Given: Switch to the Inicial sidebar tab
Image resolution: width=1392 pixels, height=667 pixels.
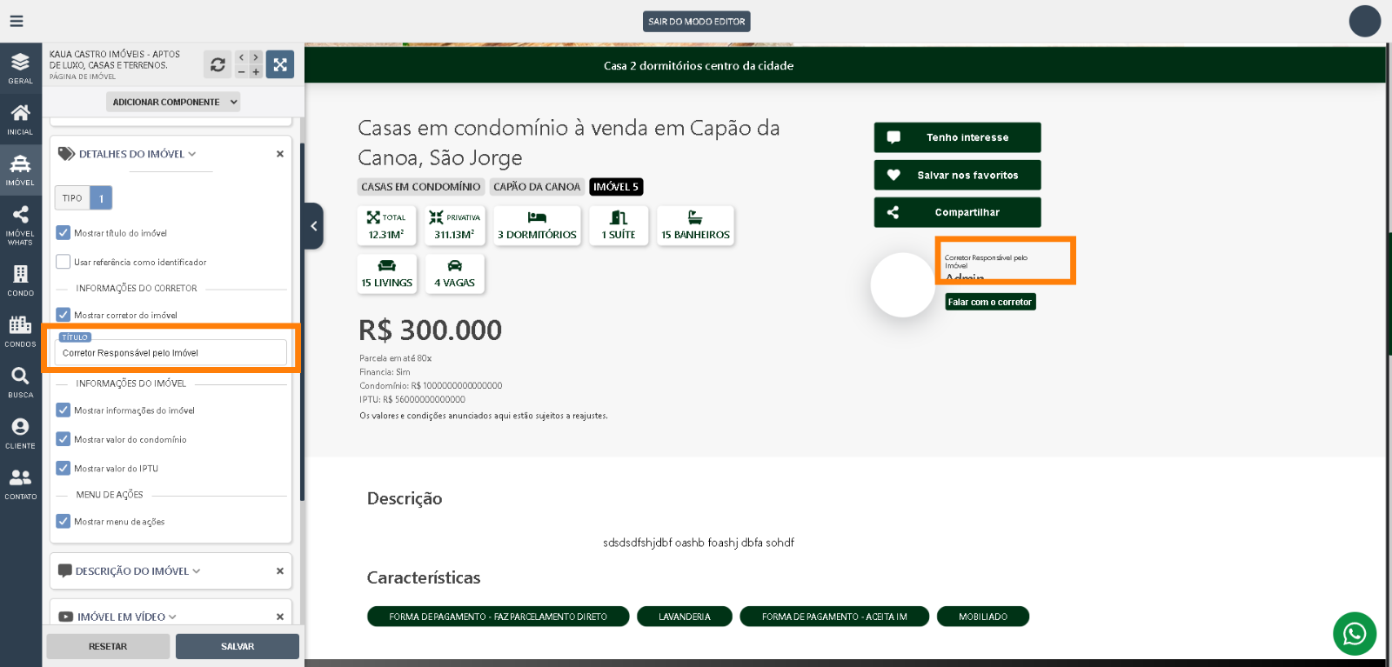Looking at the screenshot, I should (x=20, y=119).
